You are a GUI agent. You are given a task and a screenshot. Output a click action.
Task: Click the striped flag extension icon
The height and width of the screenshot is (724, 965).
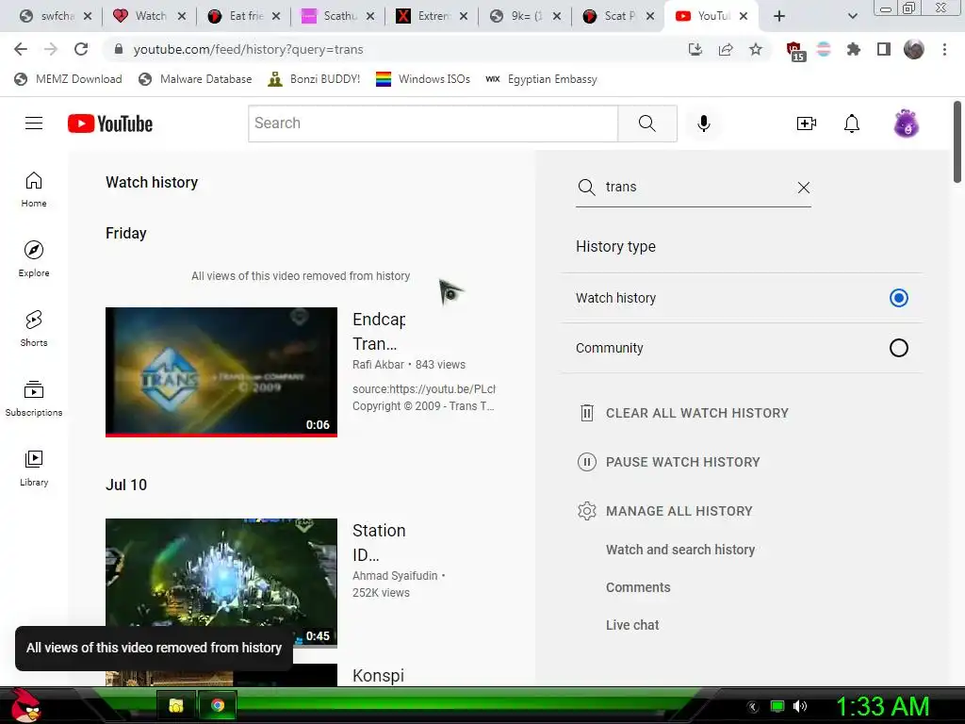[x=824, y=49]
